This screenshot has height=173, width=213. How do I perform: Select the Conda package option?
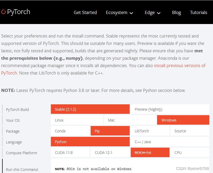tap(70, 131)
